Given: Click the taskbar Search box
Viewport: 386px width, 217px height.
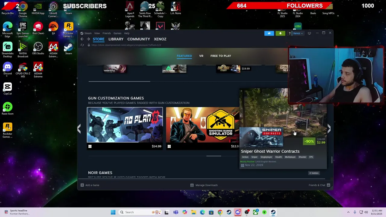Looking at the screenshot, I should point(139,212).
